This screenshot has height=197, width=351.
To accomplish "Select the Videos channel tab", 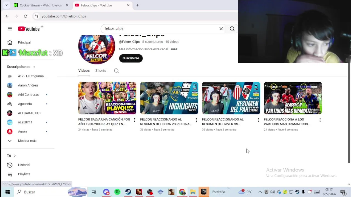I will tap(84, 71).
